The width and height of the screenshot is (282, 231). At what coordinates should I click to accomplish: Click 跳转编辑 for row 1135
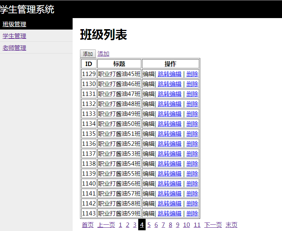(x=170, y=134)
